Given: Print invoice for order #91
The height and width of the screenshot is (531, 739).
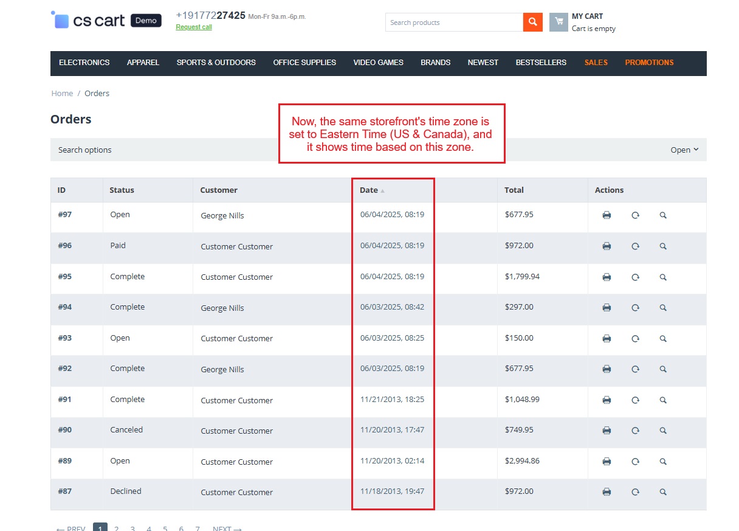Looking at the screenshot, I should pos(606,400).
